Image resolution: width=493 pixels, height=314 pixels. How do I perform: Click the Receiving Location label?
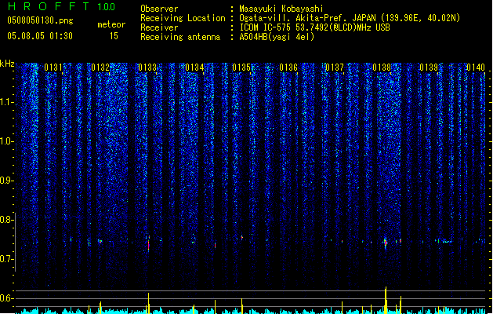click(x=183, y=18)
